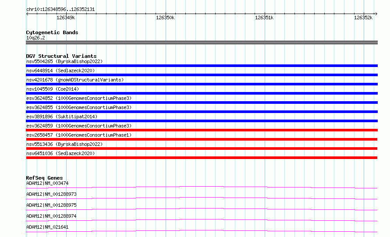390x237 pixels.
Task: Click the 10q26.2 band label
Action: tap(35, 38)
